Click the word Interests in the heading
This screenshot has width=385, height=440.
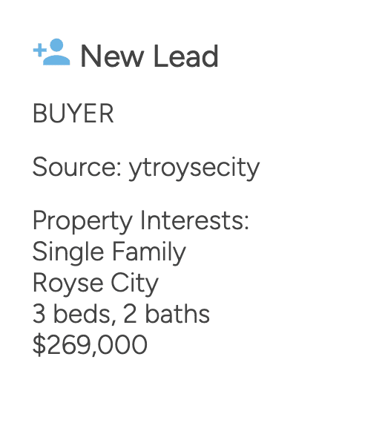click(x=194, y=220)
